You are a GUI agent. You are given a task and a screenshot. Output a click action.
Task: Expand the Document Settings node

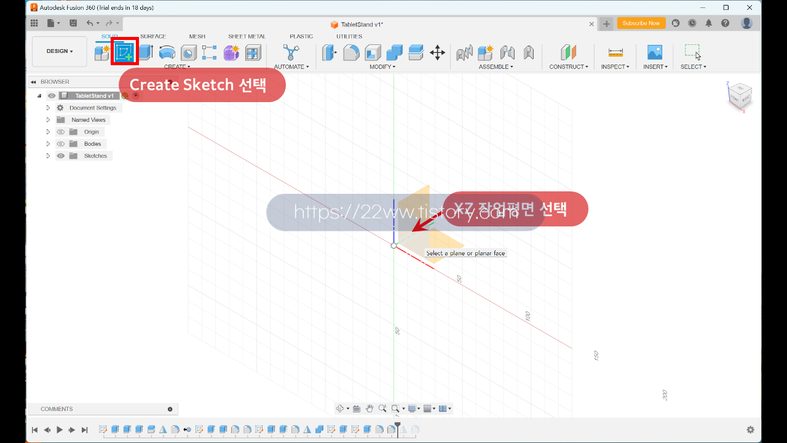pos(48,108)
